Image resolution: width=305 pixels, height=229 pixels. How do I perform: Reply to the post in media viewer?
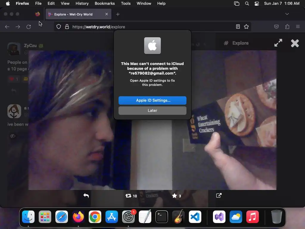pos(86,196)
